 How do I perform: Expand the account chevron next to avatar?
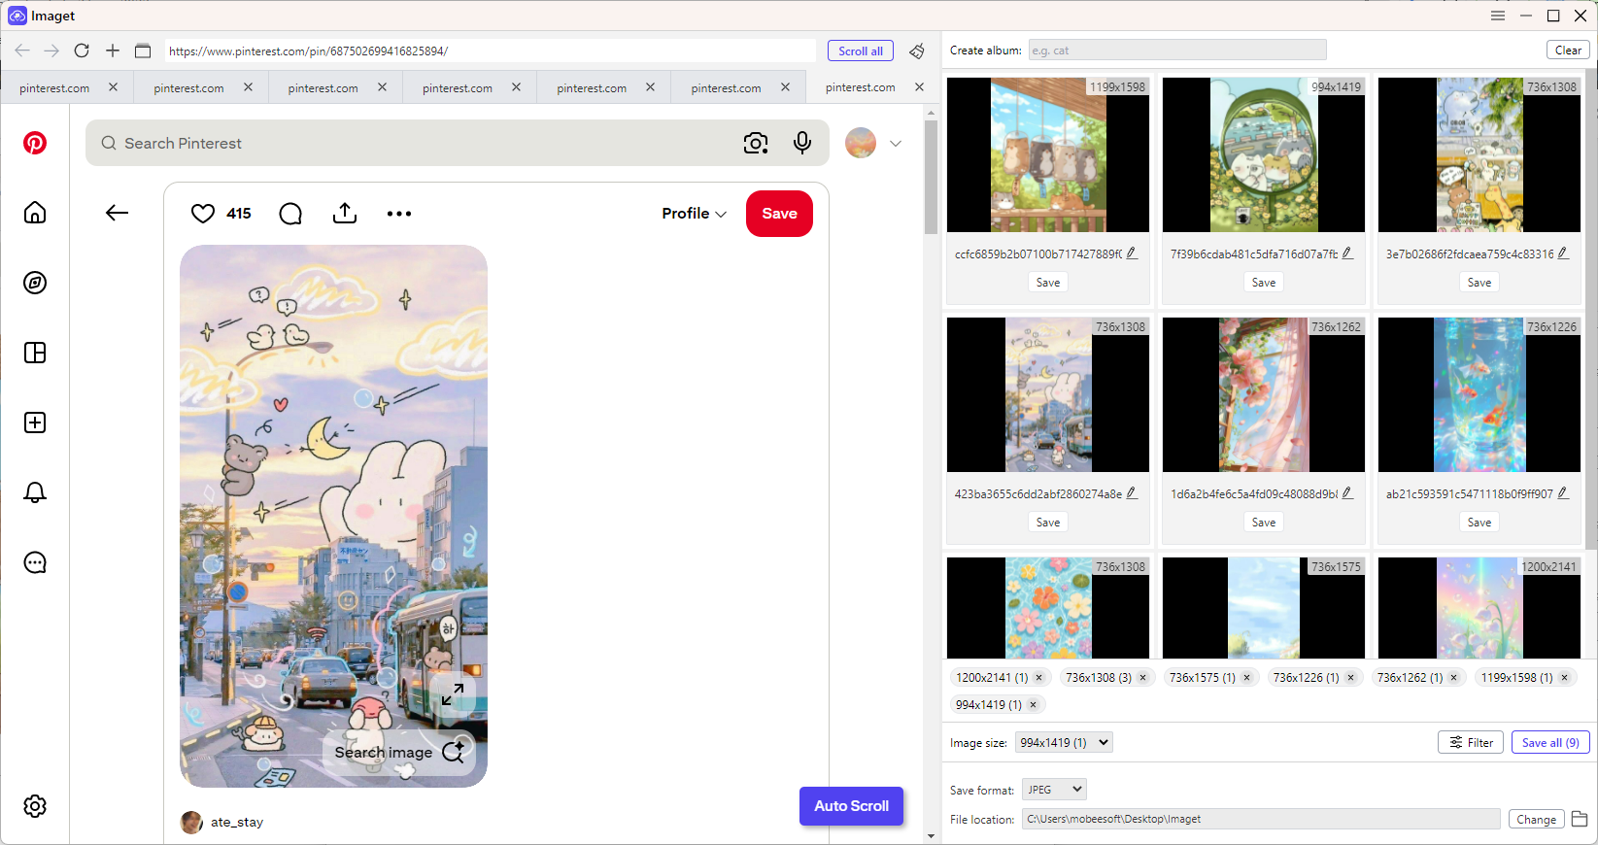[896, 143]
